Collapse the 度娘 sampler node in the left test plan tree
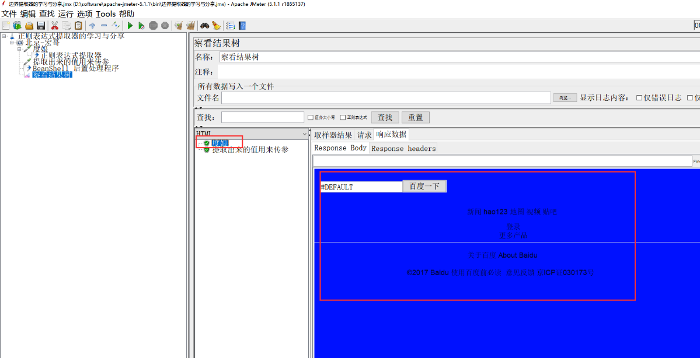Screen dimensions: 700x358 click(x=20, y=49)
